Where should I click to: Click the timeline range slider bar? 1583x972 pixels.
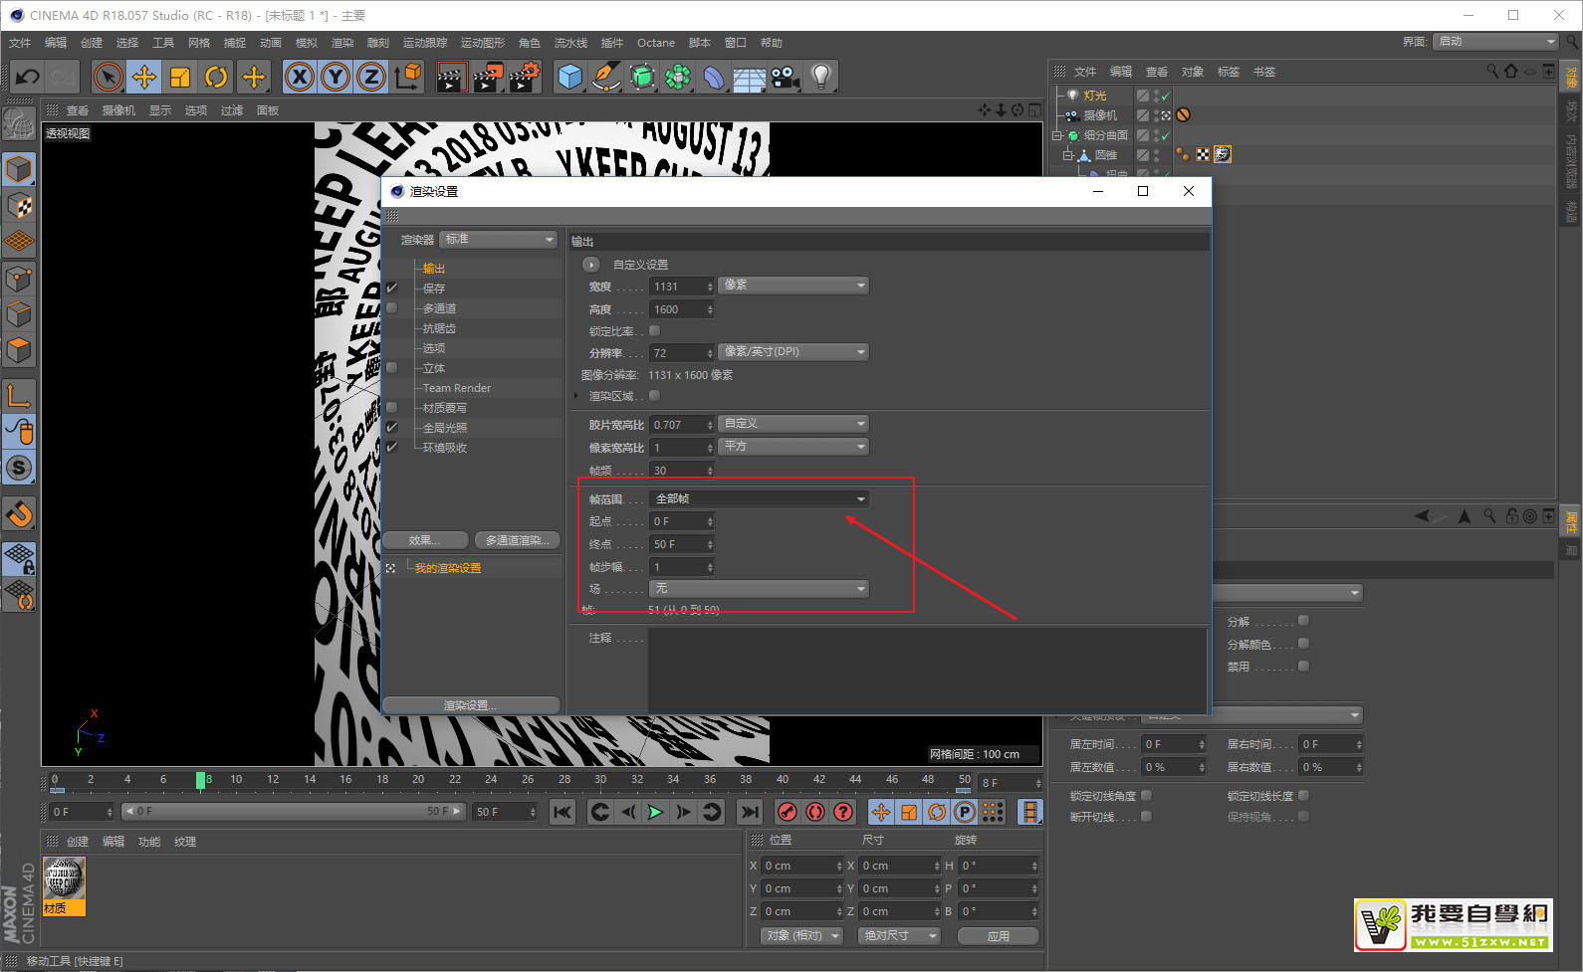293,812
